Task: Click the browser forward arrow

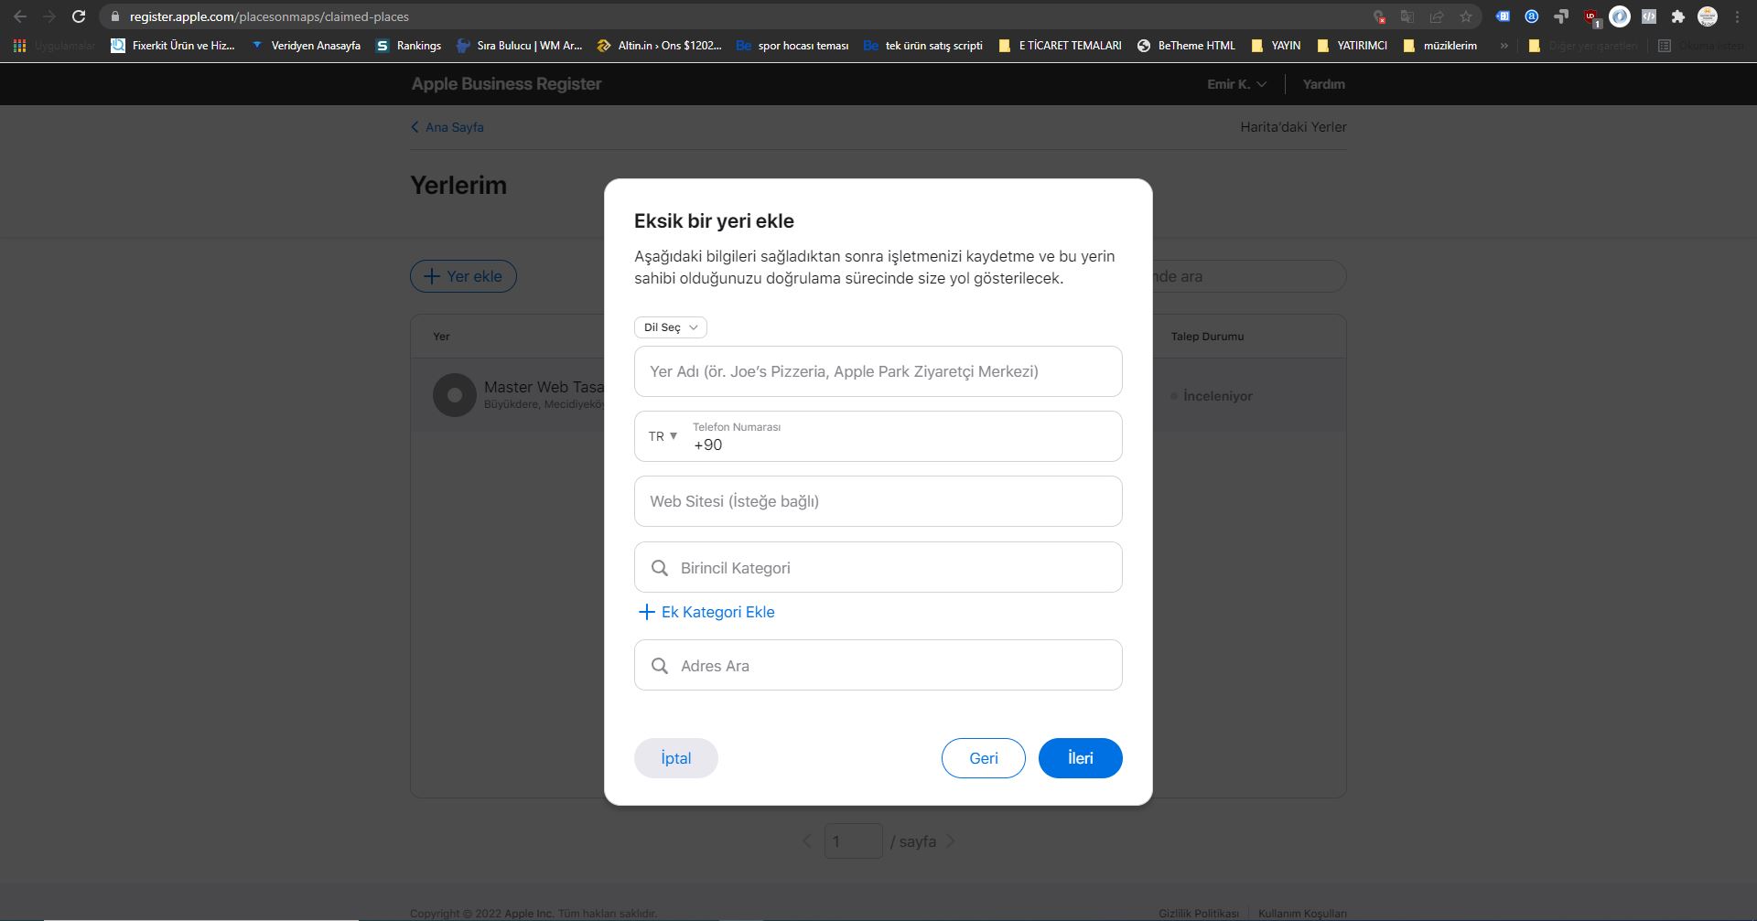Action: click(x=49, y=16)
